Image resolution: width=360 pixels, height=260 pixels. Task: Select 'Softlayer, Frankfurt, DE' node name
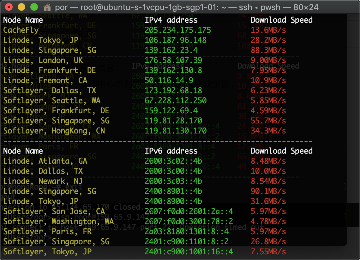click(56, 111)
